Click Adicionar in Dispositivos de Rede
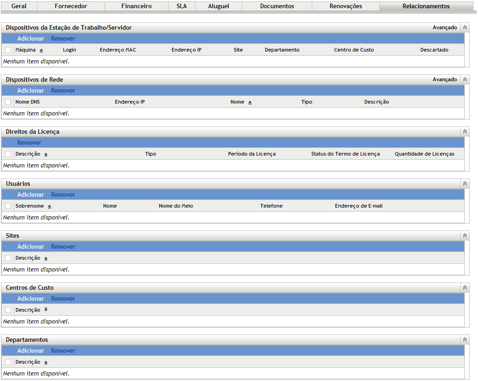Image resolution: width=478 pixels, height=381 pixels. 31,91
